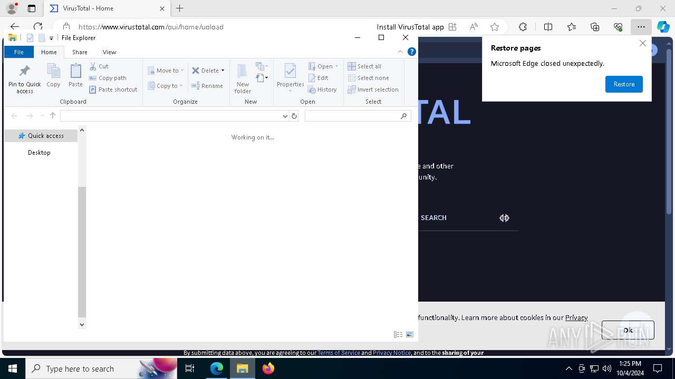Click Invert selection in ribbon
675x379 pixels.
pos(373,89)
